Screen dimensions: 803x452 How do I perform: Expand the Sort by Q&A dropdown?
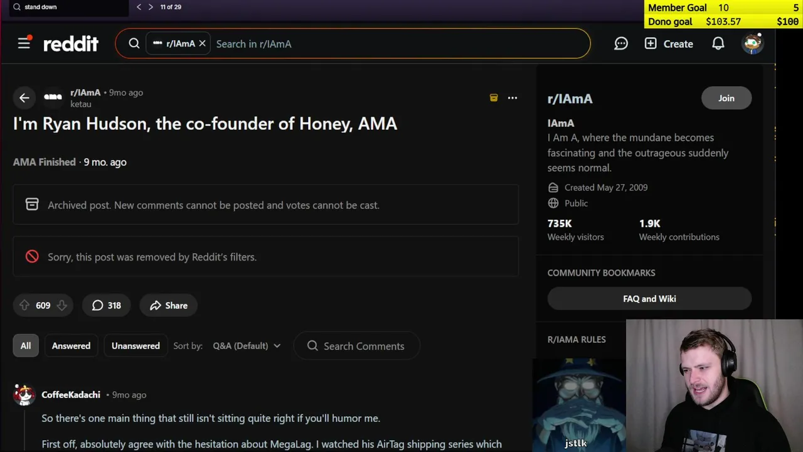click(x=247, y=346)
